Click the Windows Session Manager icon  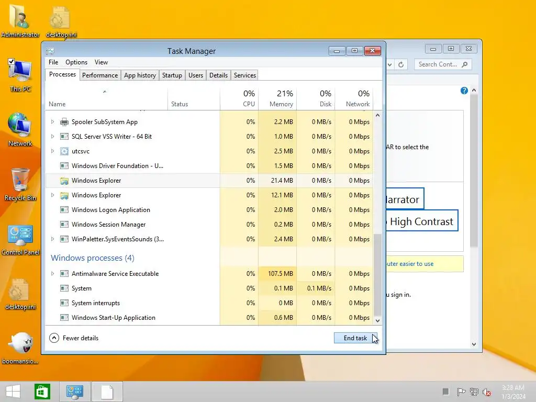[64, 225]
